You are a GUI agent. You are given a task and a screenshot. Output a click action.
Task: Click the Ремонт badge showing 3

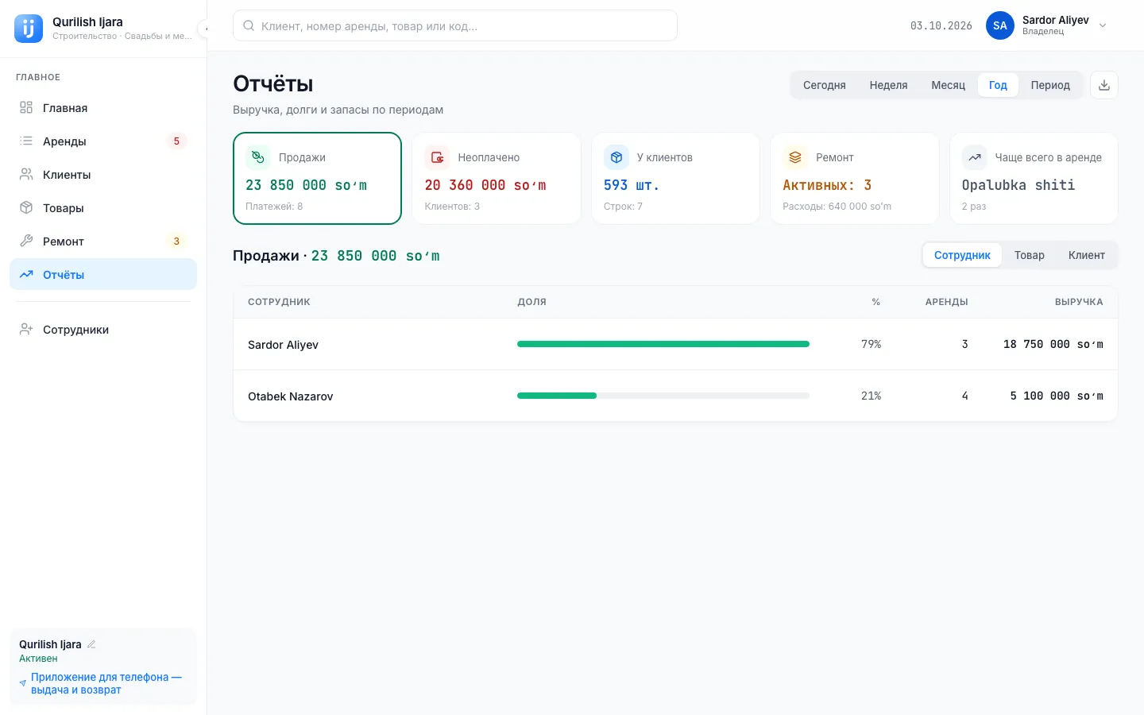[x=176, y=241]
